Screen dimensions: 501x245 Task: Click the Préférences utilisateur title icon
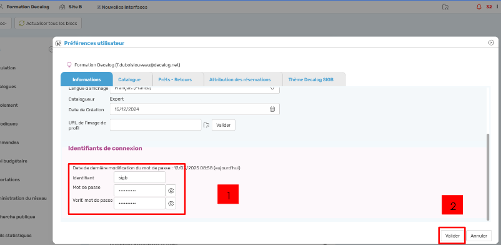(x=59, y=43)
